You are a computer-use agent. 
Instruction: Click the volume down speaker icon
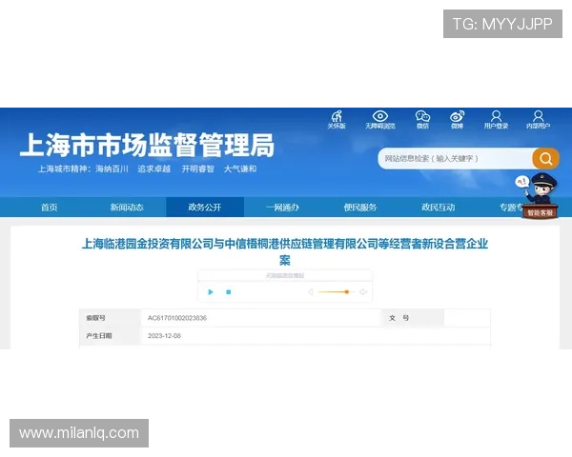(x=311, y=292)
